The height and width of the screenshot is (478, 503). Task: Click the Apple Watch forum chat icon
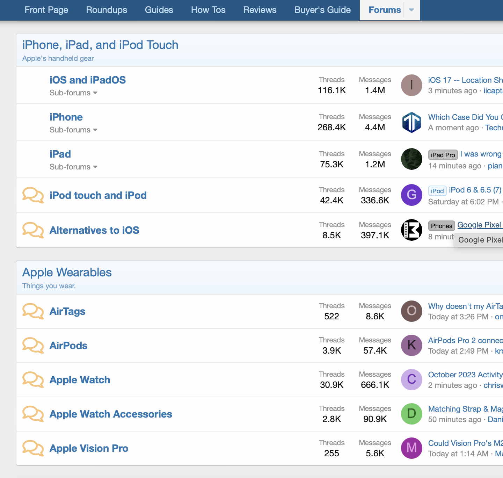[x=33, y=380]
